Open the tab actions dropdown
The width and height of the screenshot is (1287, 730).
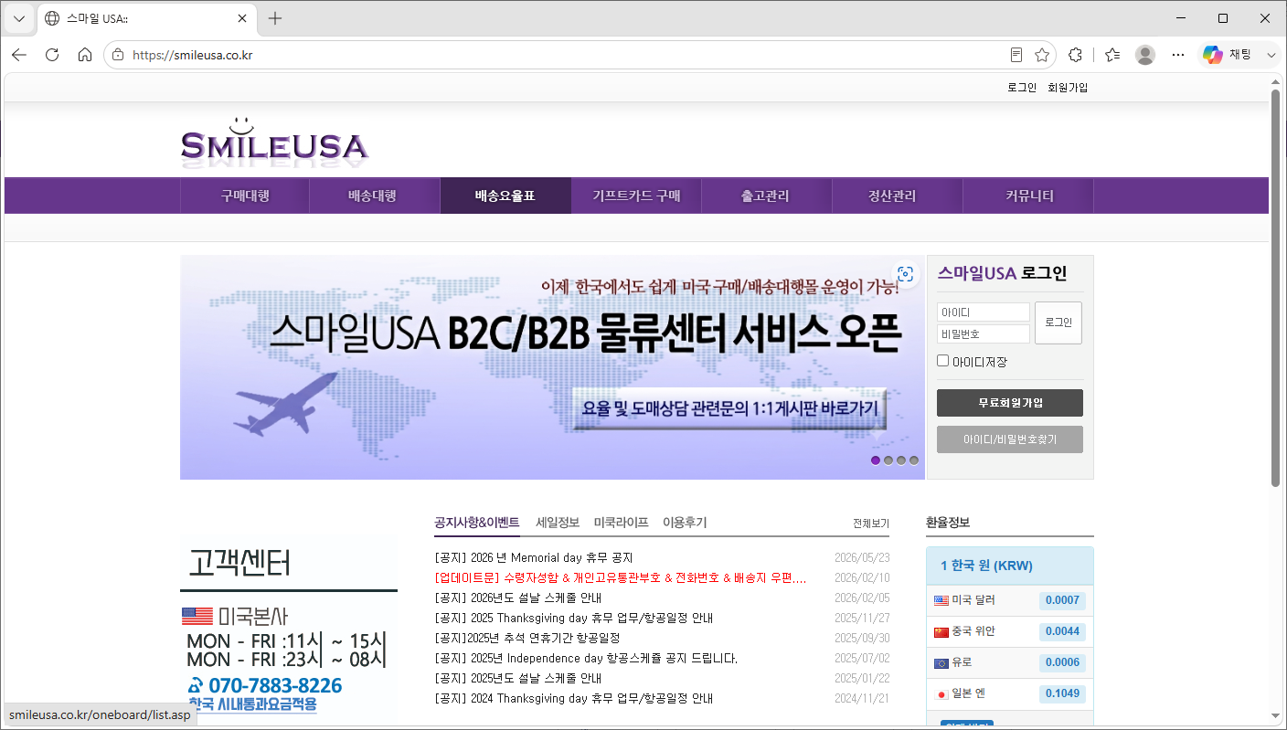point(19,18)
